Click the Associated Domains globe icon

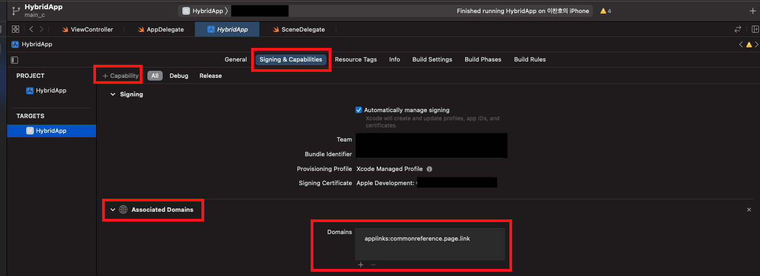[x=123, y=210]
